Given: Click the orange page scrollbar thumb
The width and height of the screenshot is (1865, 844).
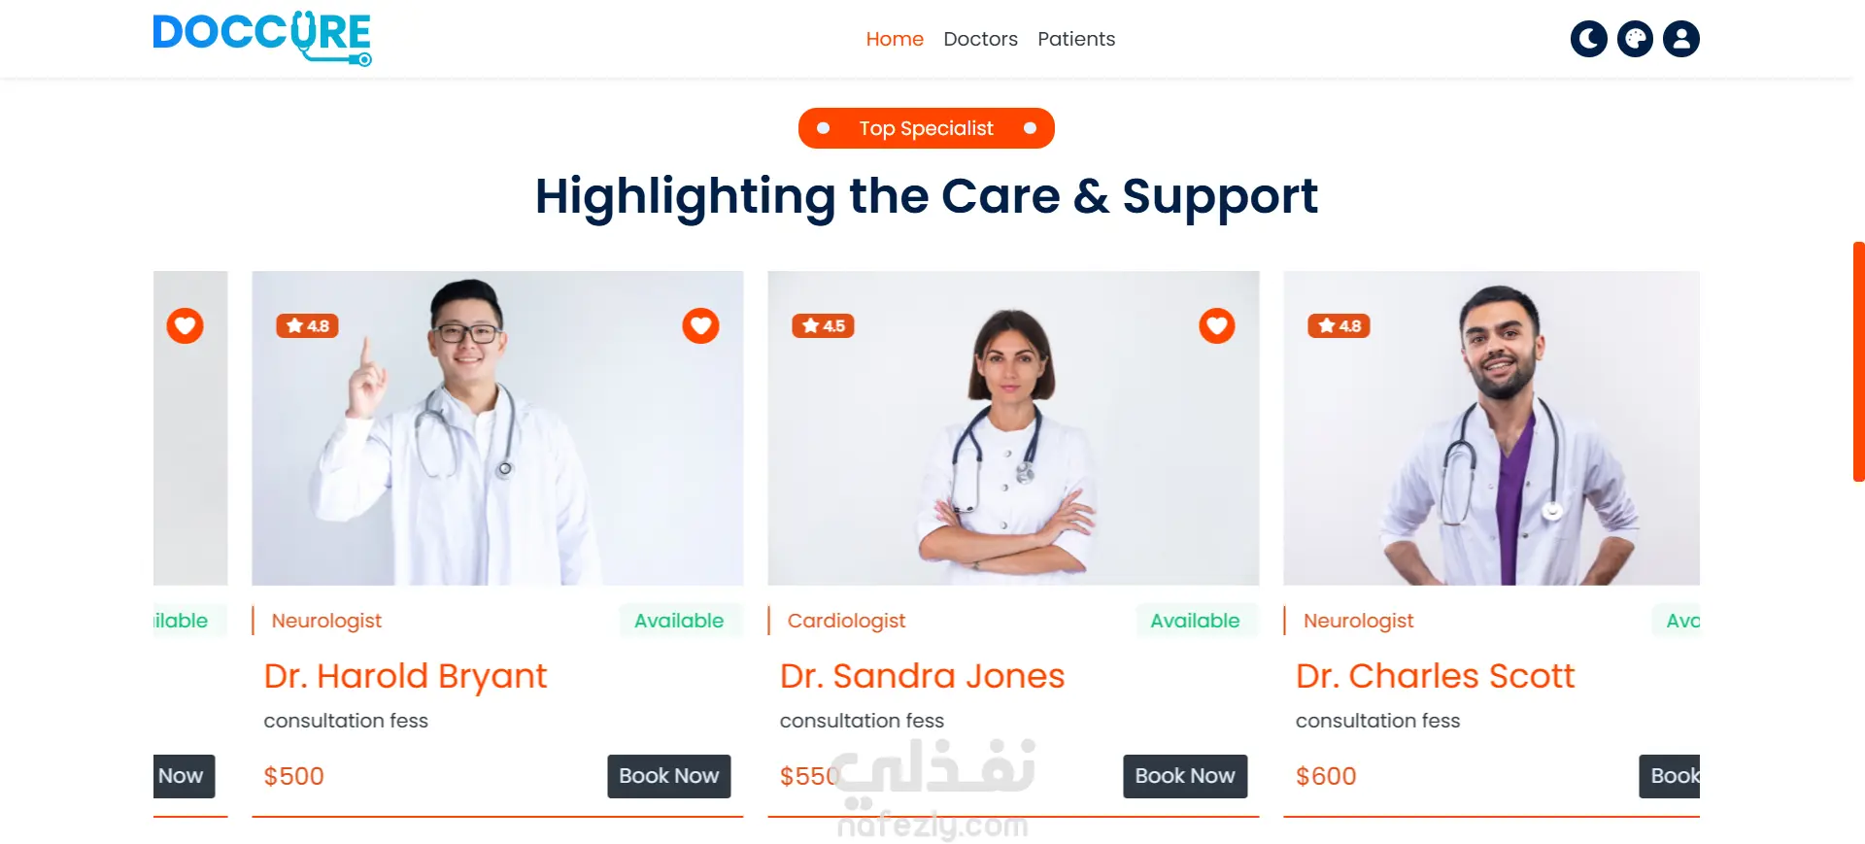Looking at the screenshot, I should (1858, 361).
